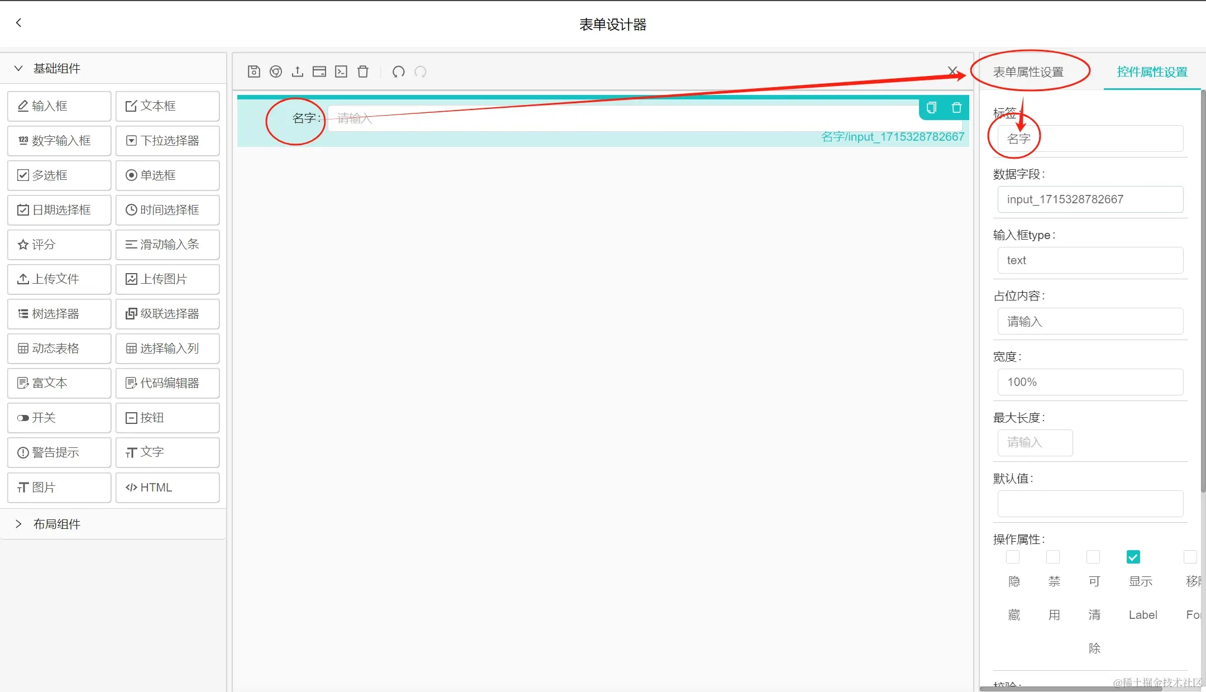Go back using the top-left arrow
Viewport: 1206px width, 692px height.
click(x=19, y=23)
